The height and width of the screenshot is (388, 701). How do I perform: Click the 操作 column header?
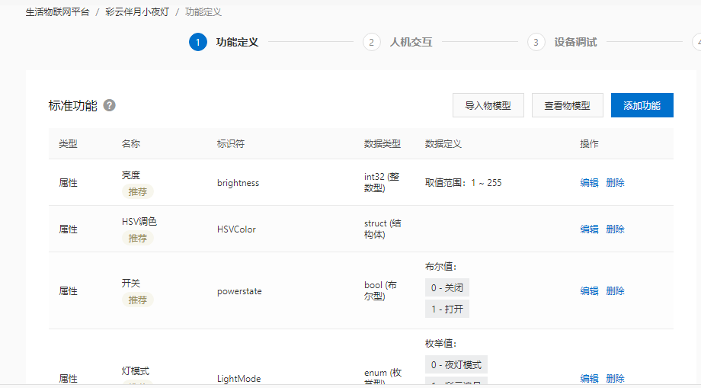(x=589, y=144)
